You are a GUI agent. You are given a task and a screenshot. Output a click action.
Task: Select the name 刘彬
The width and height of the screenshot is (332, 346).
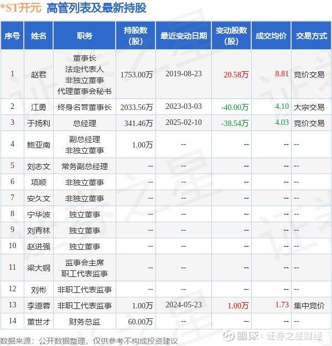[38, 290]
